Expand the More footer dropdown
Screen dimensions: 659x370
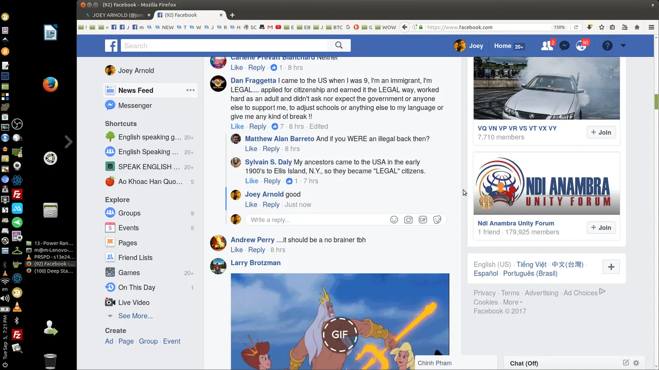click(512, 302)
